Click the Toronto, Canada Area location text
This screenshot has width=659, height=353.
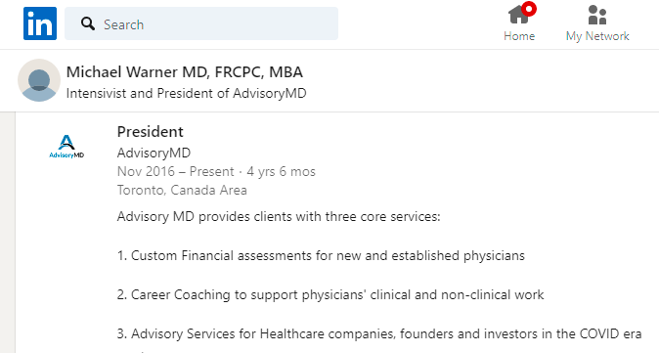point(182,191)
